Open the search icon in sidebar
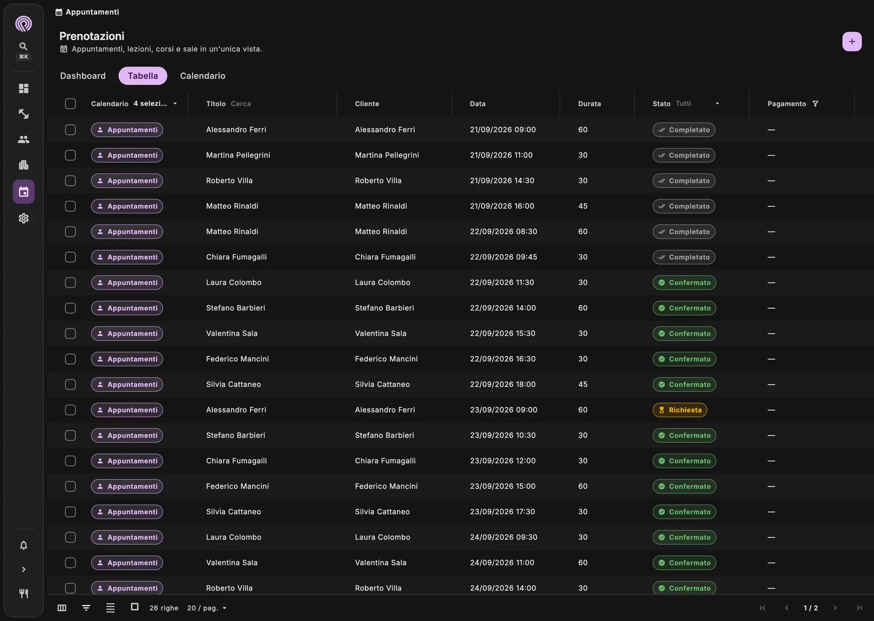This screenshot has width=874, height=621. (x=24, y=46)
